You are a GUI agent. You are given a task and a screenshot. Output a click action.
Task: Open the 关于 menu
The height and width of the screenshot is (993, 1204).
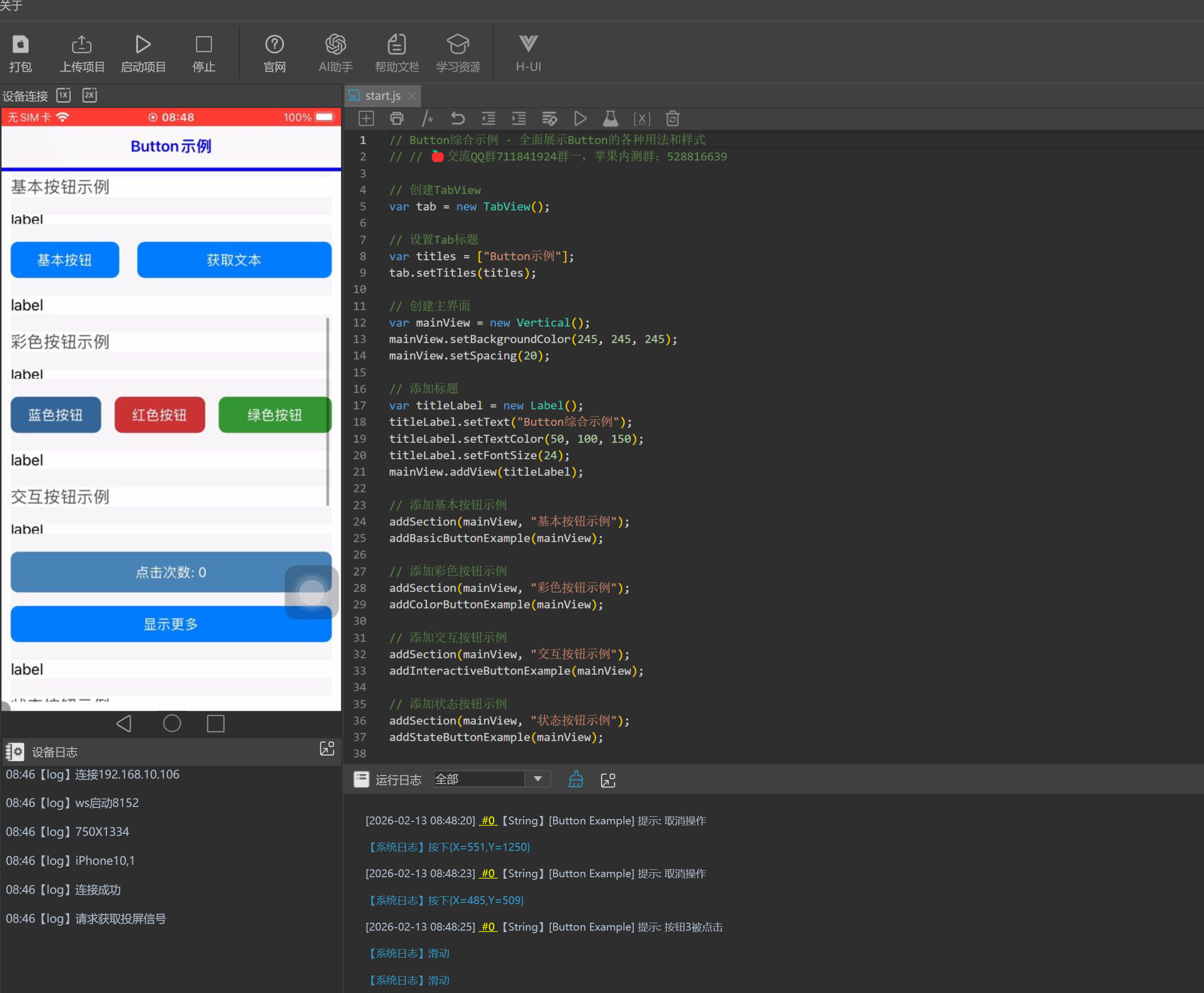[11, 5]
